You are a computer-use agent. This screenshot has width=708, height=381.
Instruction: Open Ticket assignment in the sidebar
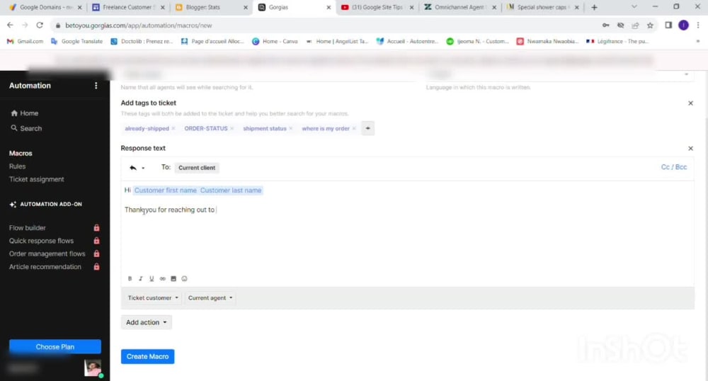tap(37, 179)
